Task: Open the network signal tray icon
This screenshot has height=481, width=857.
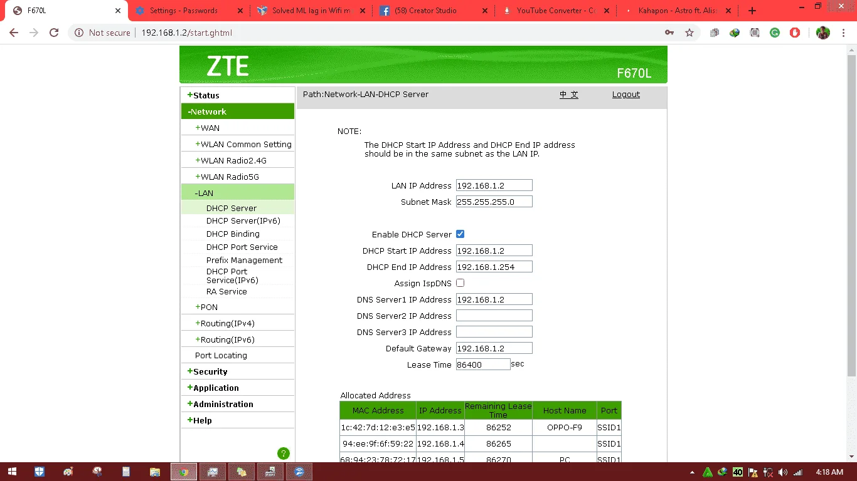Action: coord(798,472)
